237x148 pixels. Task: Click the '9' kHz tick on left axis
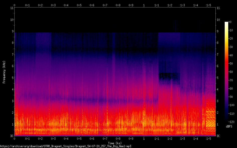click(12, 31)
